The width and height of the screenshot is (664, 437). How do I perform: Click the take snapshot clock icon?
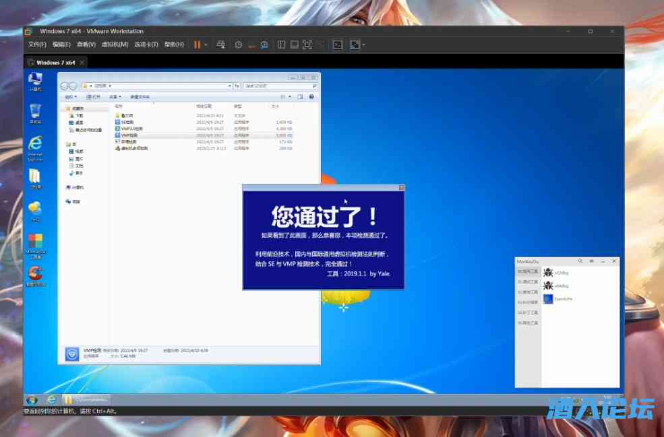pos(239,45)
